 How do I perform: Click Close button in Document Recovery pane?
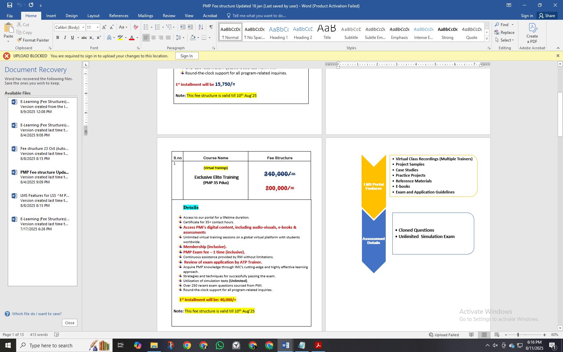70,323
